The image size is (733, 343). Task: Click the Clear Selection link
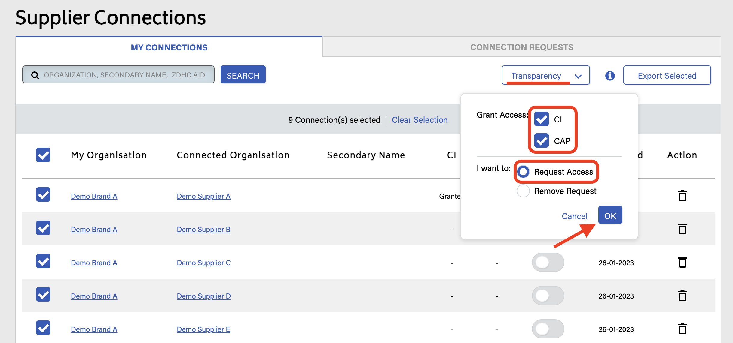click(420, 120)
